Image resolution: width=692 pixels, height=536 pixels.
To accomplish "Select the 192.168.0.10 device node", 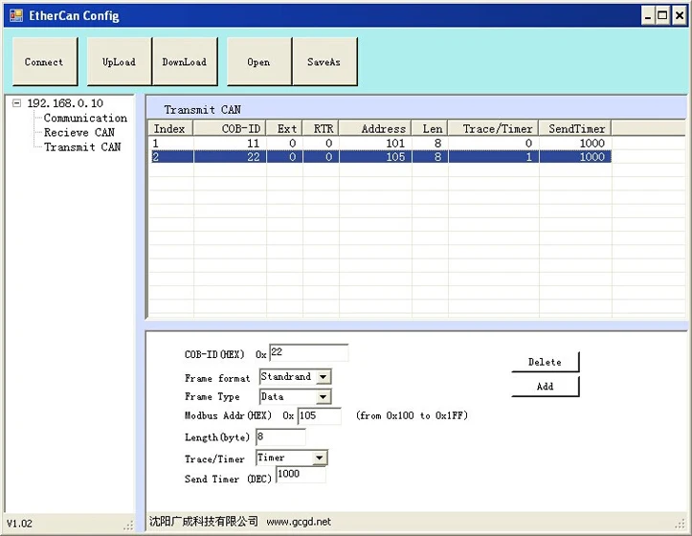I will (65, 103).
